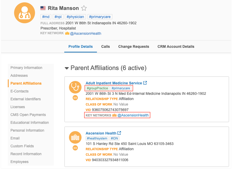
Task: Mark Rita Manson as favorite with star
Action: click(x=84, y=8)
